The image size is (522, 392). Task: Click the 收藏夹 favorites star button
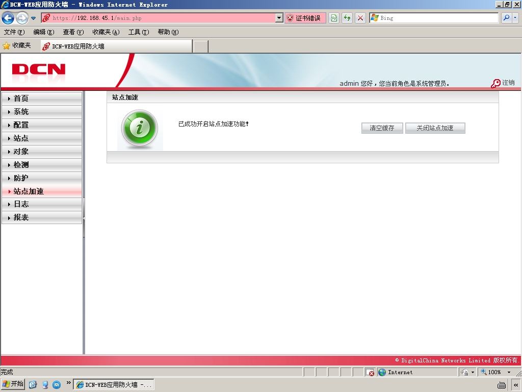(x=17, y=45)
